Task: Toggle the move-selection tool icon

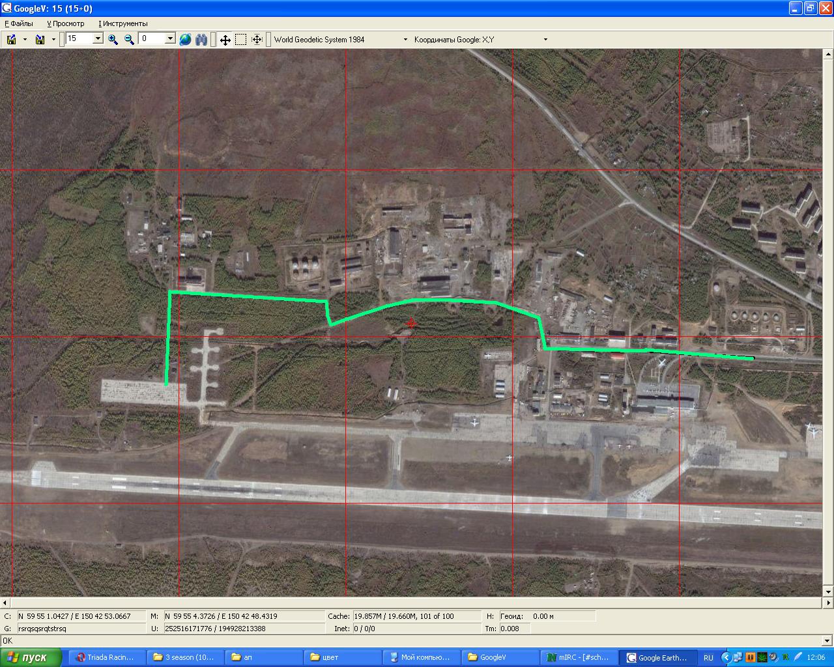Action: click(257, 40)
